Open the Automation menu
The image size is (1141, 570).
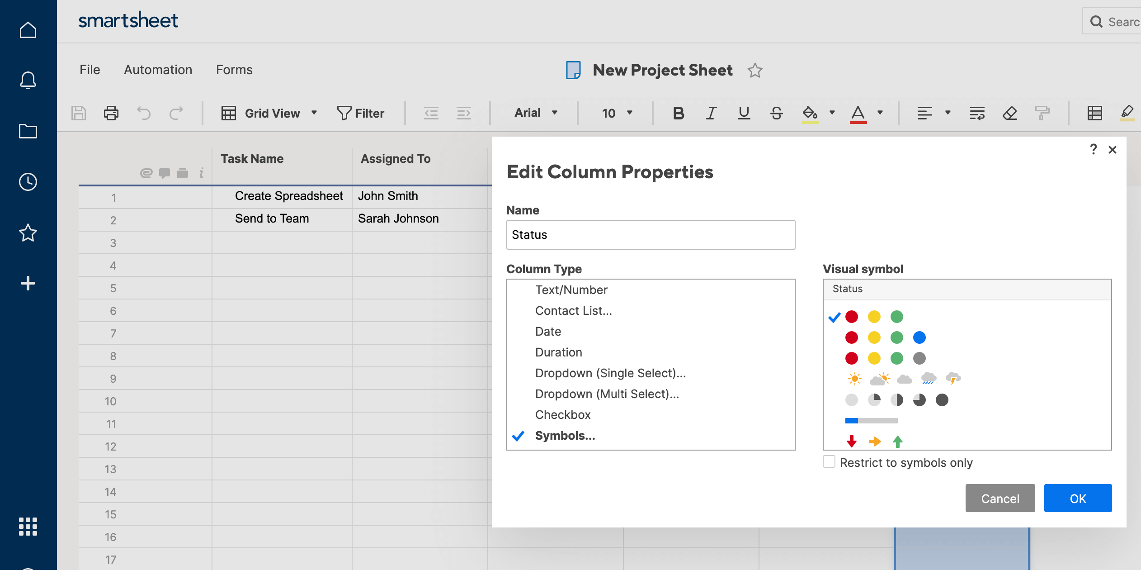click(x=158, y=70)
